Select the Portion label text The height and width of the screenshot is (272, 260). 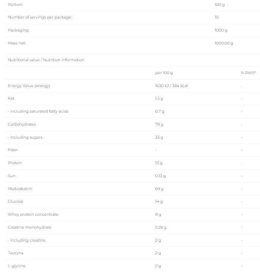(16, 4)
